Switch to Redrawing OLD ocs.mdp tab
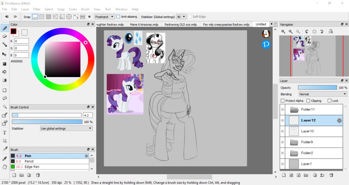Image resolution: width=349 pixels, height=185 pixels. [x=180, y=24]
